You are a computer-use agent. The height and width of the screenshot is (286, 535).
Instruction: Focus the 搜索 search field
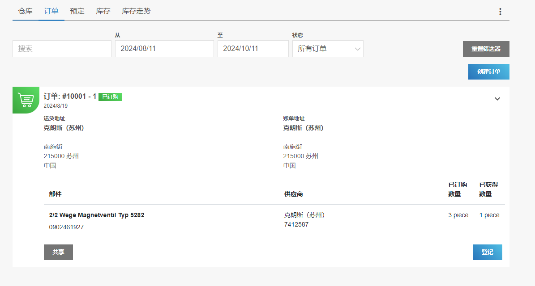tap(62, 49)
